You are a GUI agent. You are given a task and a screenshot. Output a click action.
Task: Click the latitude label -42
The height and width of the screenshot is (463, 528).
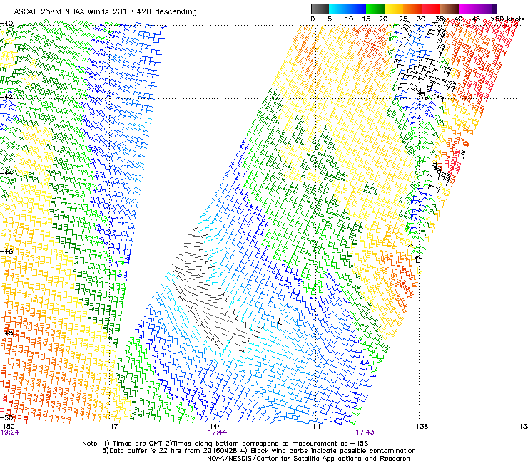(6, 96)
